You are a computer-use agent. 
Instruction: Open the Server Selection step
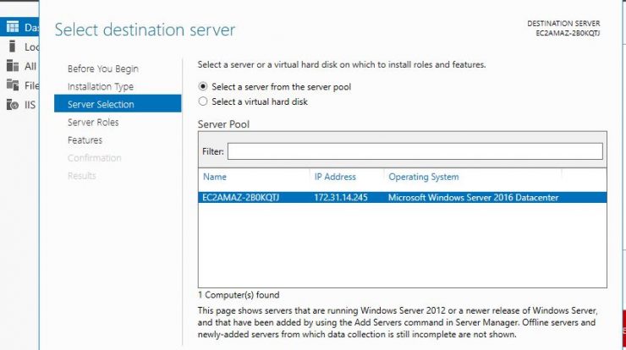coord(118,104)
